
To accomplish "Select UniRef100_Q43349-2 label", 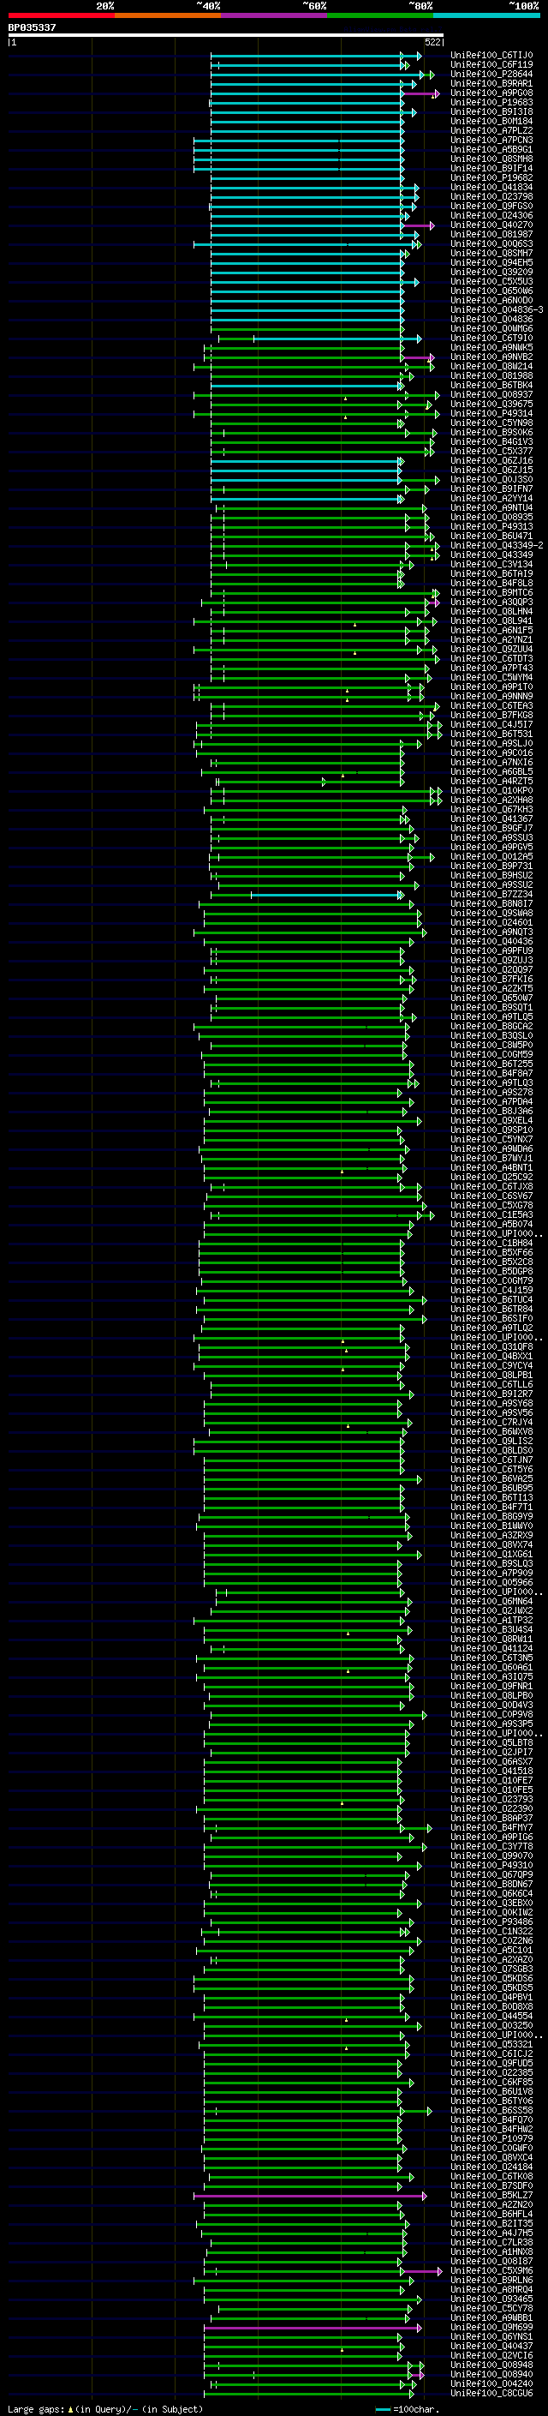I will [x=497, y=546].
